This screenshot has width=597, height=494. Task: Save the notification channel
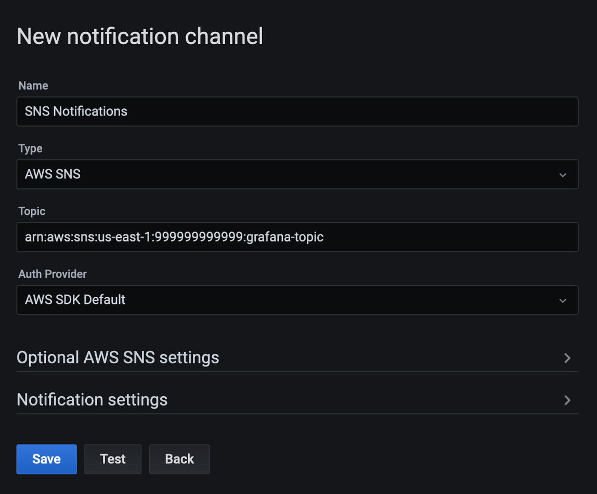(x=46, y=459)
